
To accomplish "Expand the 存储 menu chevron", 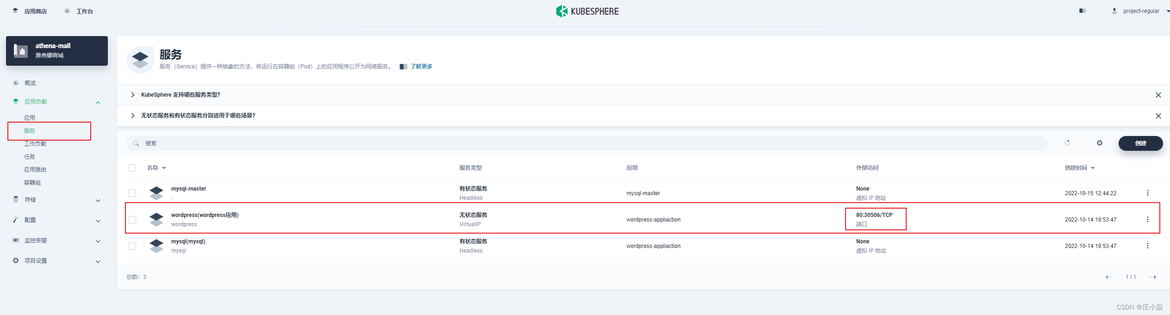I will 98,200.
